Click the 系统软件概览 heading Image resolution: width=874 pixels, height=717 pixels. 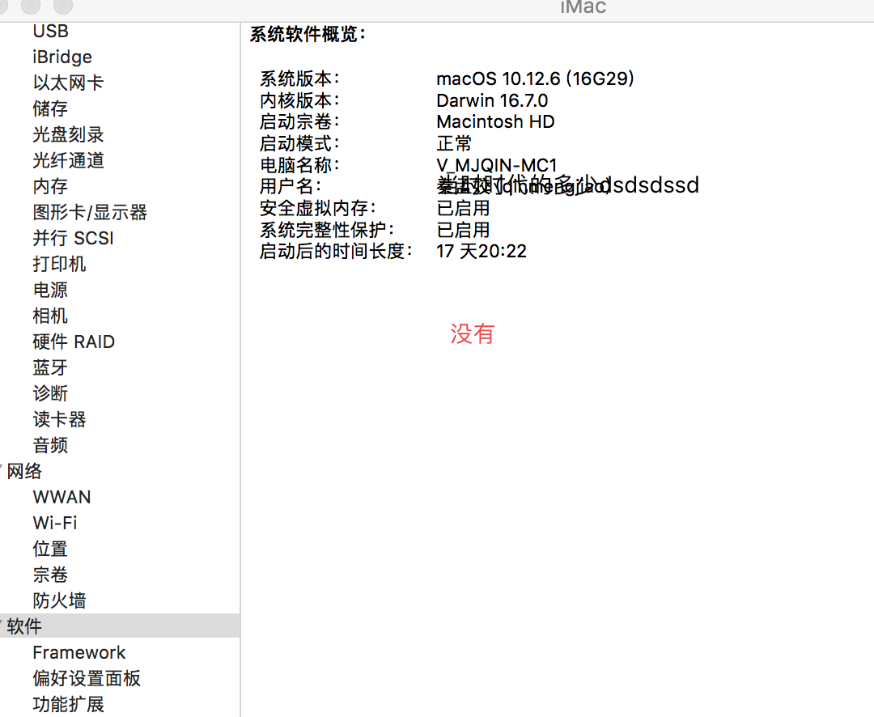click(308, 35)
